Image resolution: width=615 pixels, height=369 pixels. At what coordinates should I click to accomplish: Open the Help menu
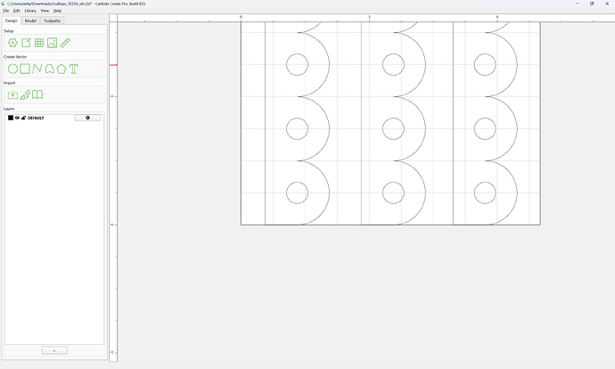click(x=57, y=11)
